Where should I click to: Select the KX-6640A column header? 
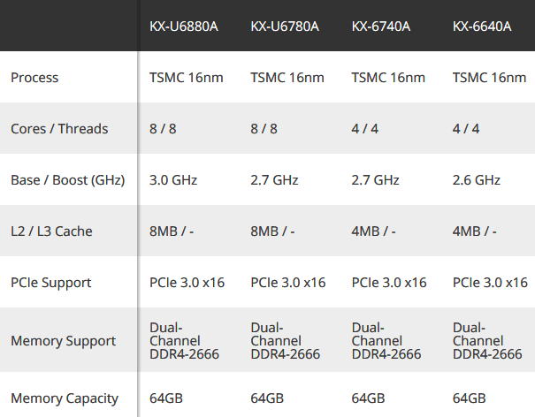coord(482,27)
